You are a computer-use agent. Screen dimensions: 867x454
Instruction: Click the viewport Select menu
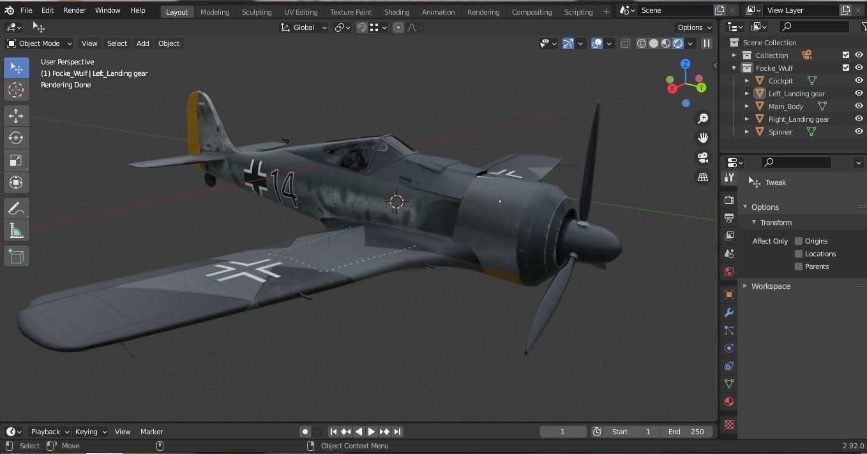coord(117,43)
